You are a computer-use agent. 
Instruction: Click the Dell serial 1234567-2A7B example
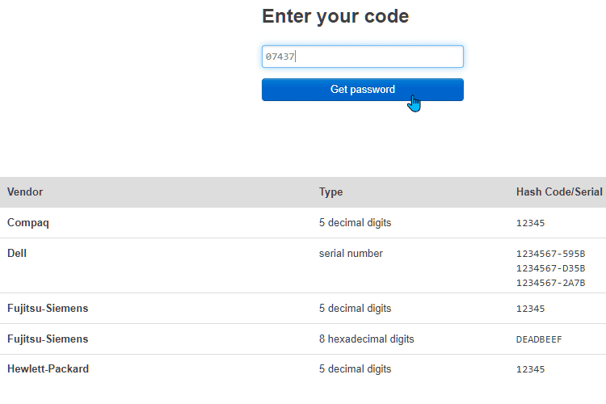tap(551, 283)
